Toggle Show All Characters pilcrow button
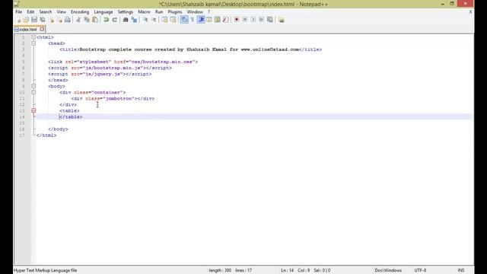 click(x=193, y=20)
